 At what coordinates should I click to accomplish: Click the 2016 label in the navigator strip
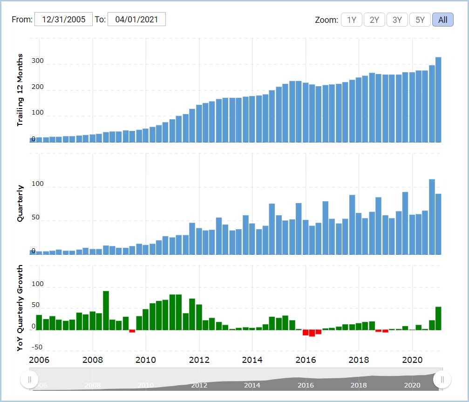point(306,385)
